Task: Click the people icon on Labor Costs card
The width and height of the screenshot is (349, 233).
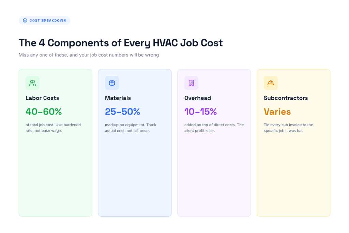Action: [x=32, y=83]
